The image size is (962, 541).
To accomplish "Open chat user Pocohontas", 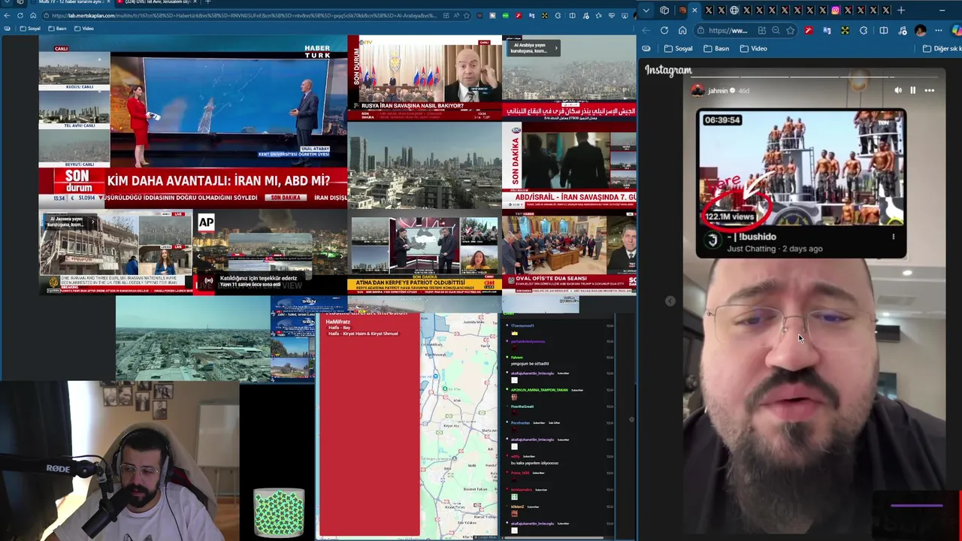I will [x=521, y=422].
